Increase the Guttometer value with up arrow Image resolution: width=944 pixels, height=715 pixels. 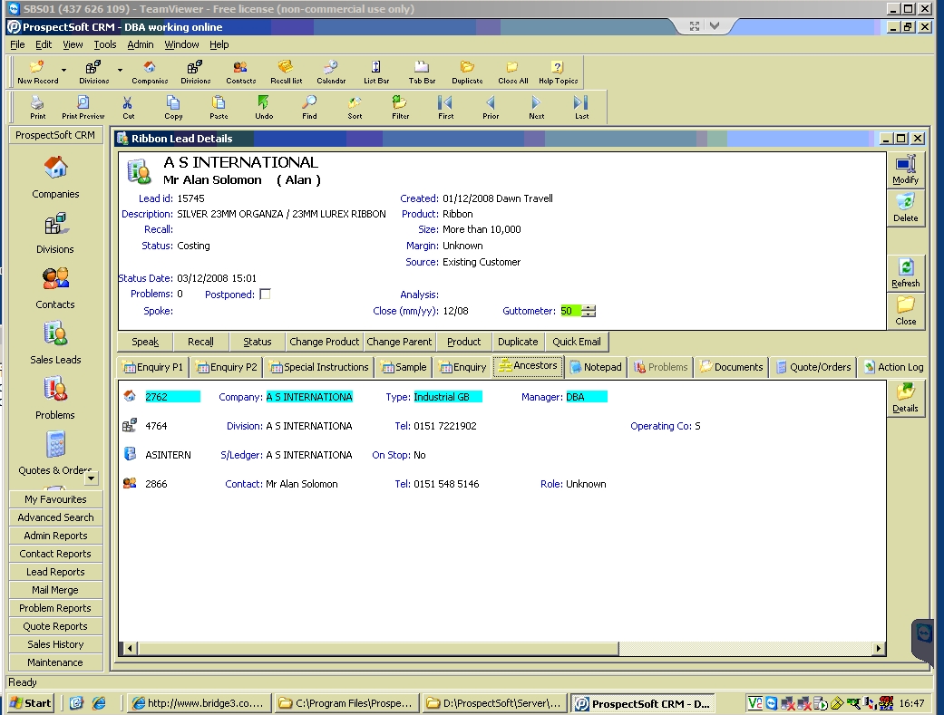(589, 307)
